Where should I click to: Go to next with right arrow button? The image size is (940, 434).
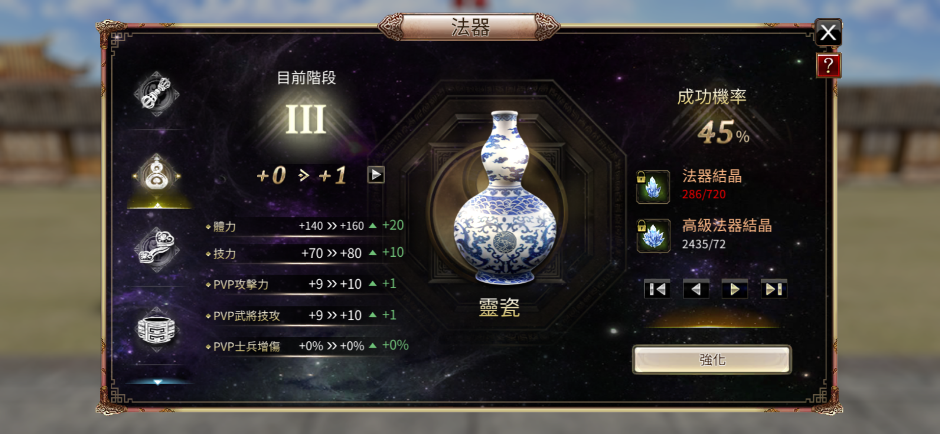[735, 289]
